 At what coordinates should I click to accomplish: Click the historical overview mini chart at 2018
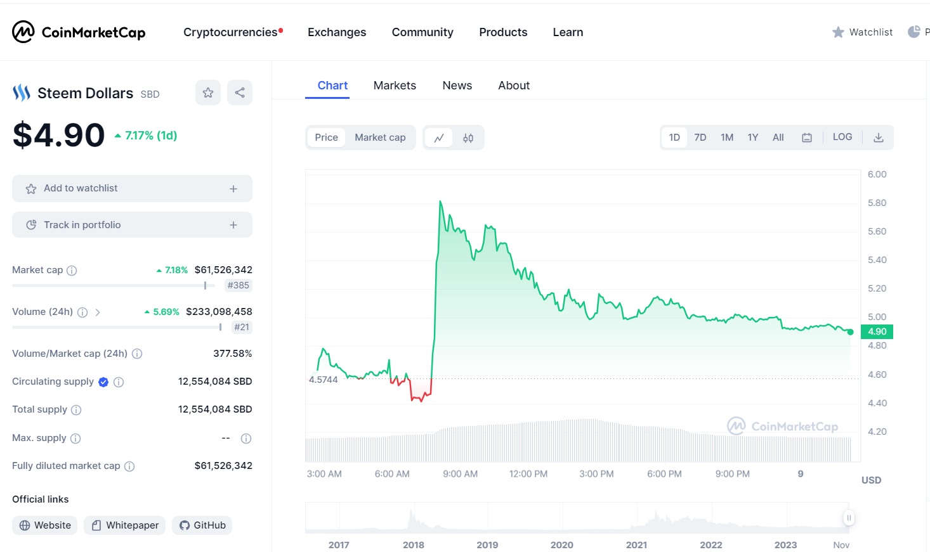point(414,518)
